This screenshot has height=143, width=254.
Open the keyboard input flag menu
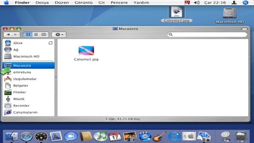coord(187,3)
